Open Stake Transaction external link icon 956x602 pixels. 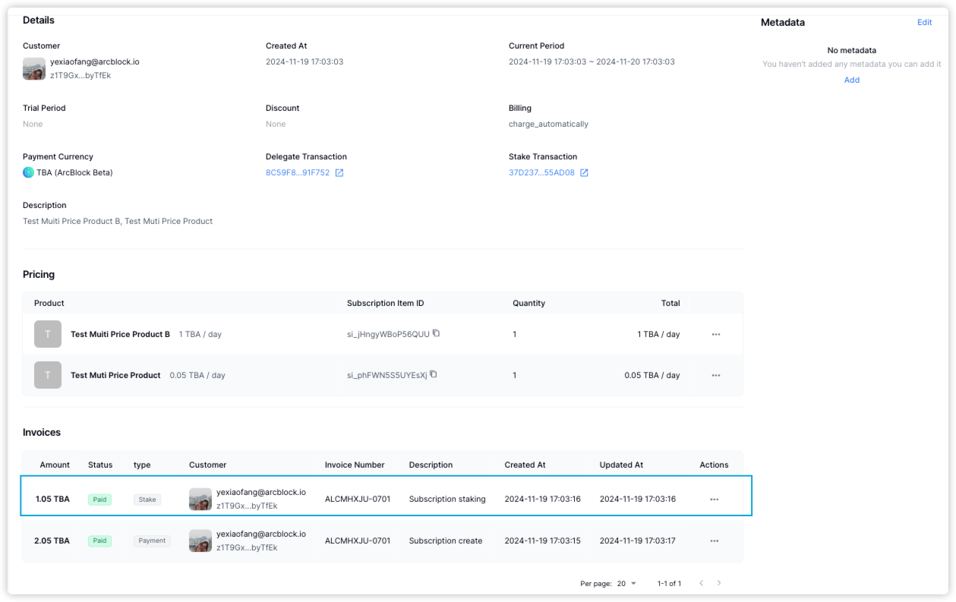[x=584, y=173]
